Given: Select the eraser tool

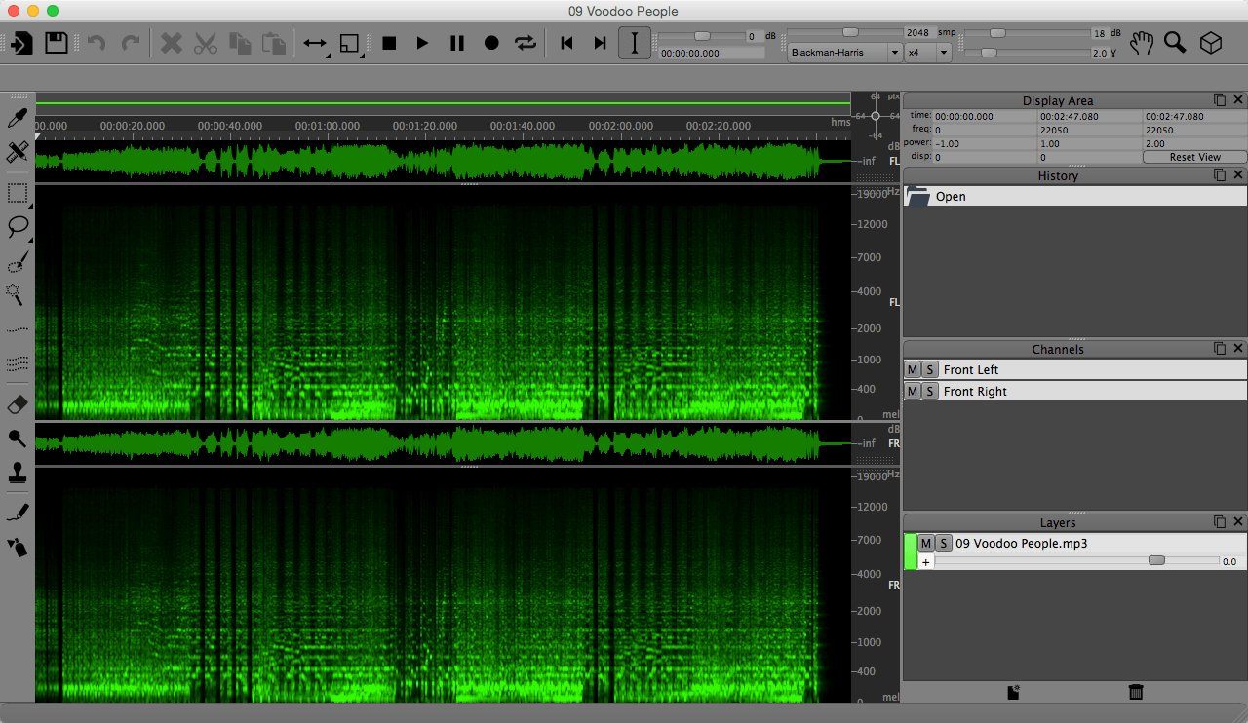Looking at the screenshot, I should click(17, 404).
